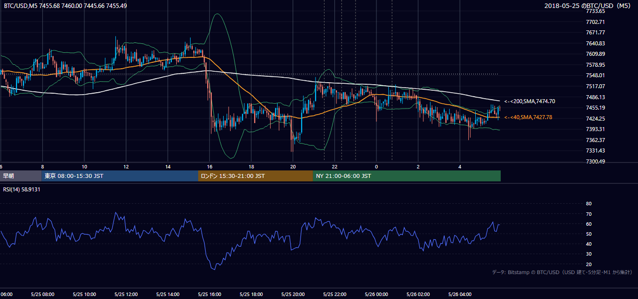This screenshot has width=638, height=299.
Task: Click the 200 SMA label reading 7474.70
Action: point(529,101)
